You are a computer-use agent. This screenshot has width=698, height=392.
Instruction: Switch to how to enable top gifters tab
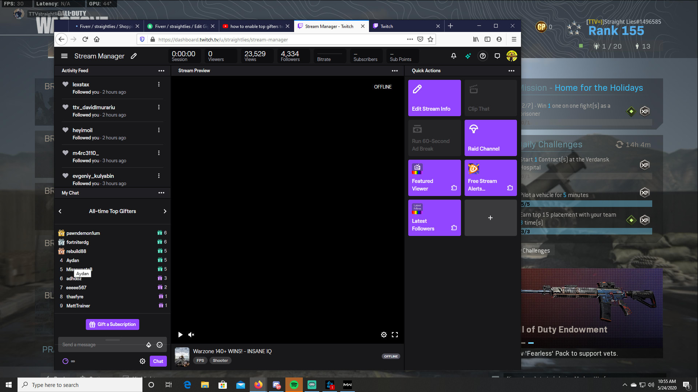click(256, 26)
